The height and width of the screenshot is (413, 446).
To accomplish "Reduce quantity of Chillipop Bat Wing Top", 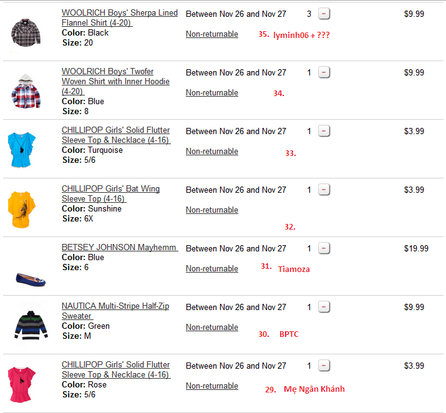I will (324, 190).
